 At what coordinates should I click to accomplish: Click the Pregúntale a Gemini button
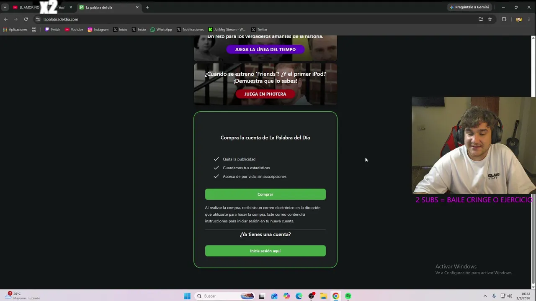[x=469, y=7]
